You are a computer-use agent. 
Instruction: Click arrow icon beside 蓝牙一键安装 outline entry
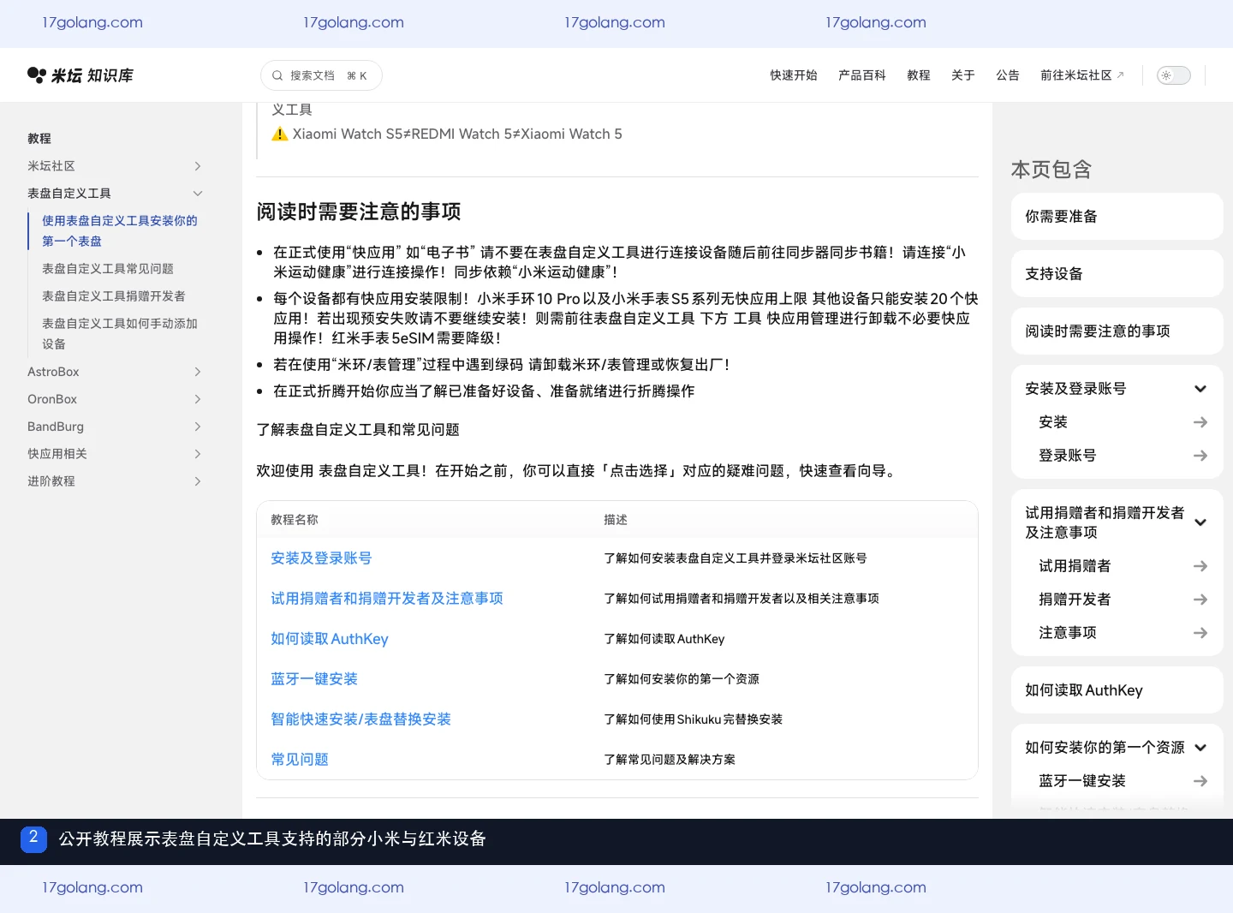click(x=1200, y=781)
